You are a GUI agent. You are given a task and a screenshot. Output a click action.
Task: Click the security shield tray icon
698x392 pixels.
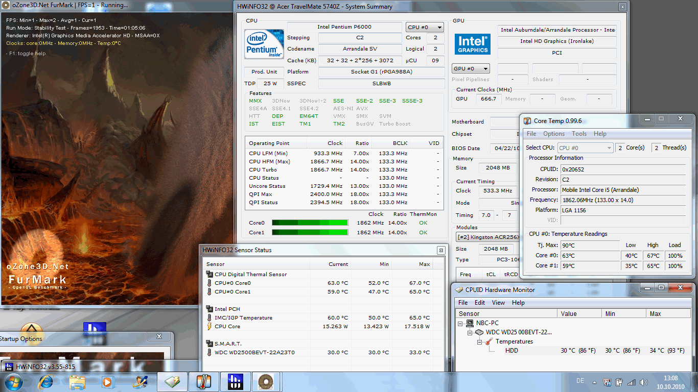[607, 382]
